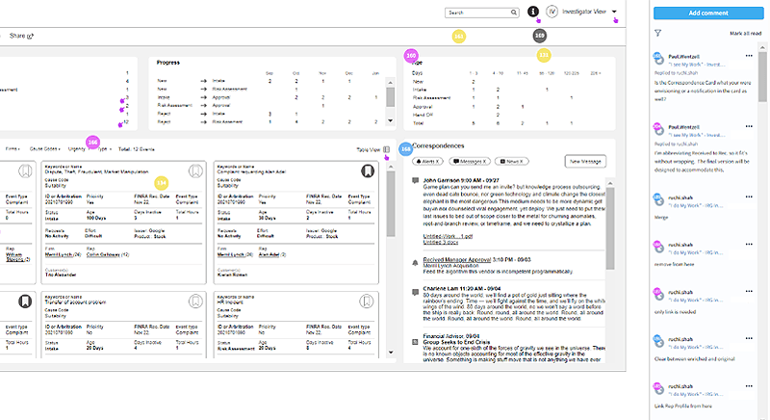Viewport: 770px width, 420px height.
Task: Open the comments filter funnel icon
Action: (658, 33)
